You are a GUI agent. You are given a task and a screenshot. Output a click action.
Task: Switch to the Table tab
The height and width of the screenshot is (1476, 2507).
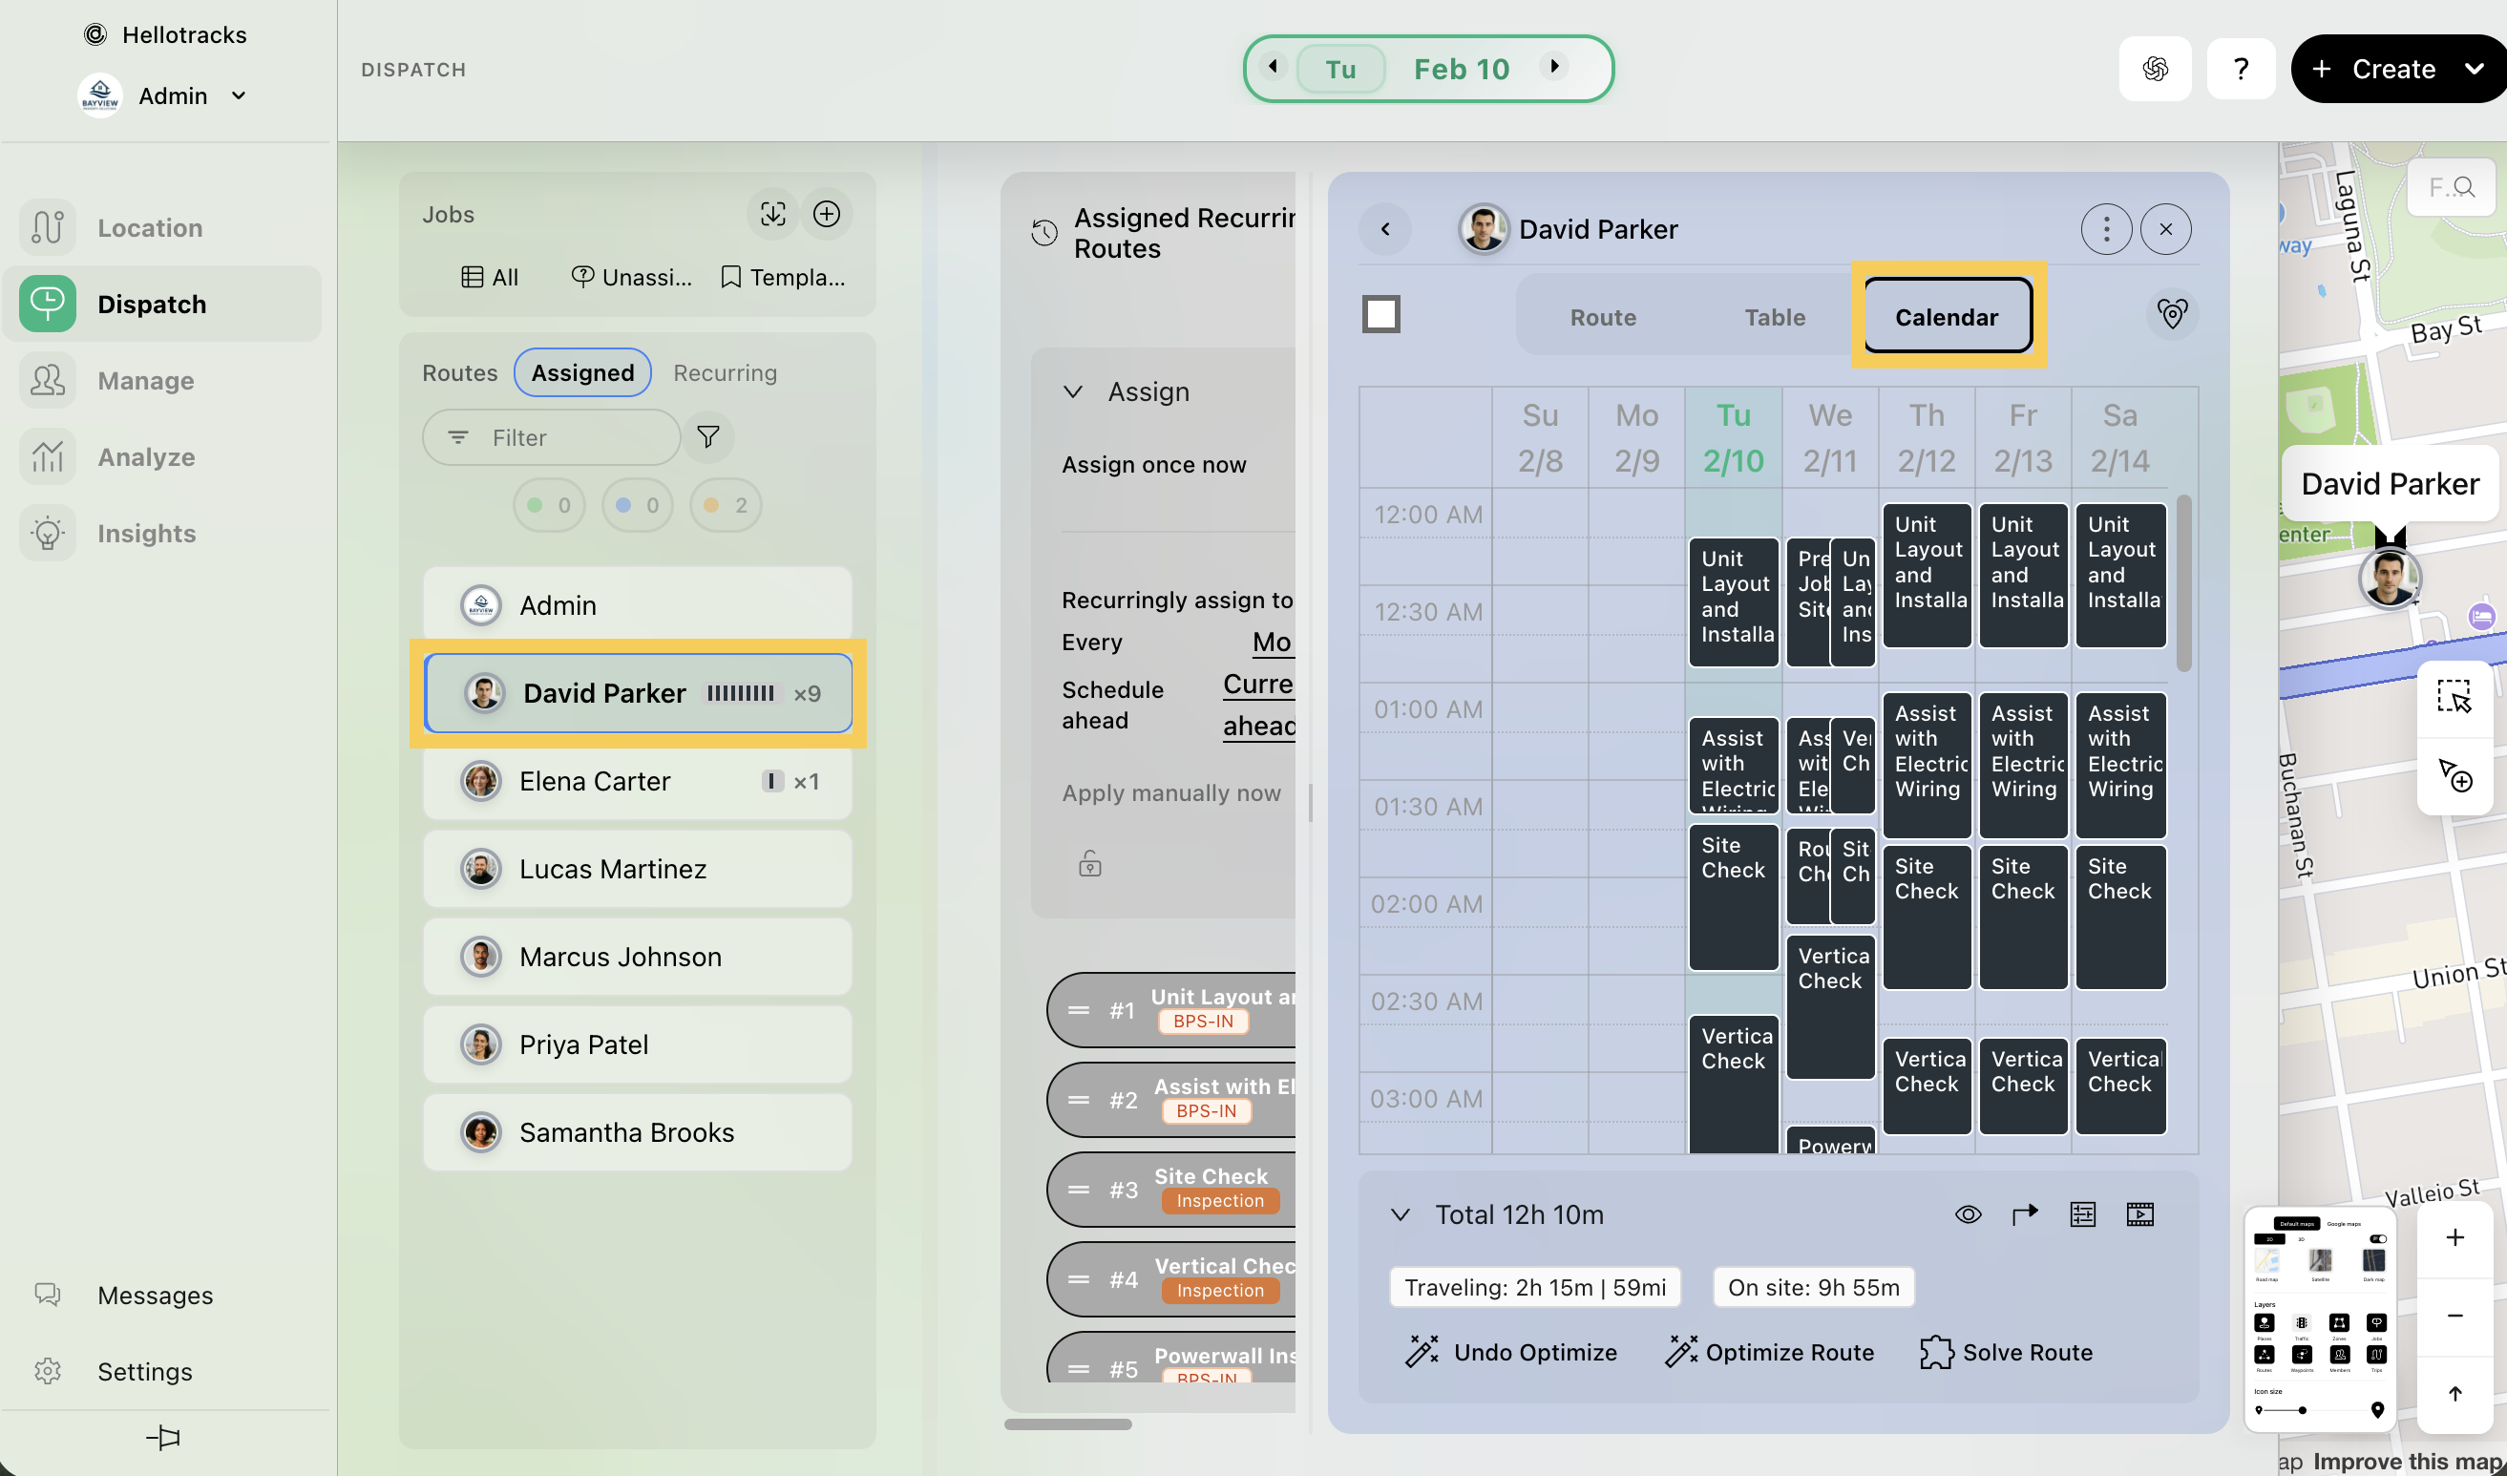[1774, 317]
